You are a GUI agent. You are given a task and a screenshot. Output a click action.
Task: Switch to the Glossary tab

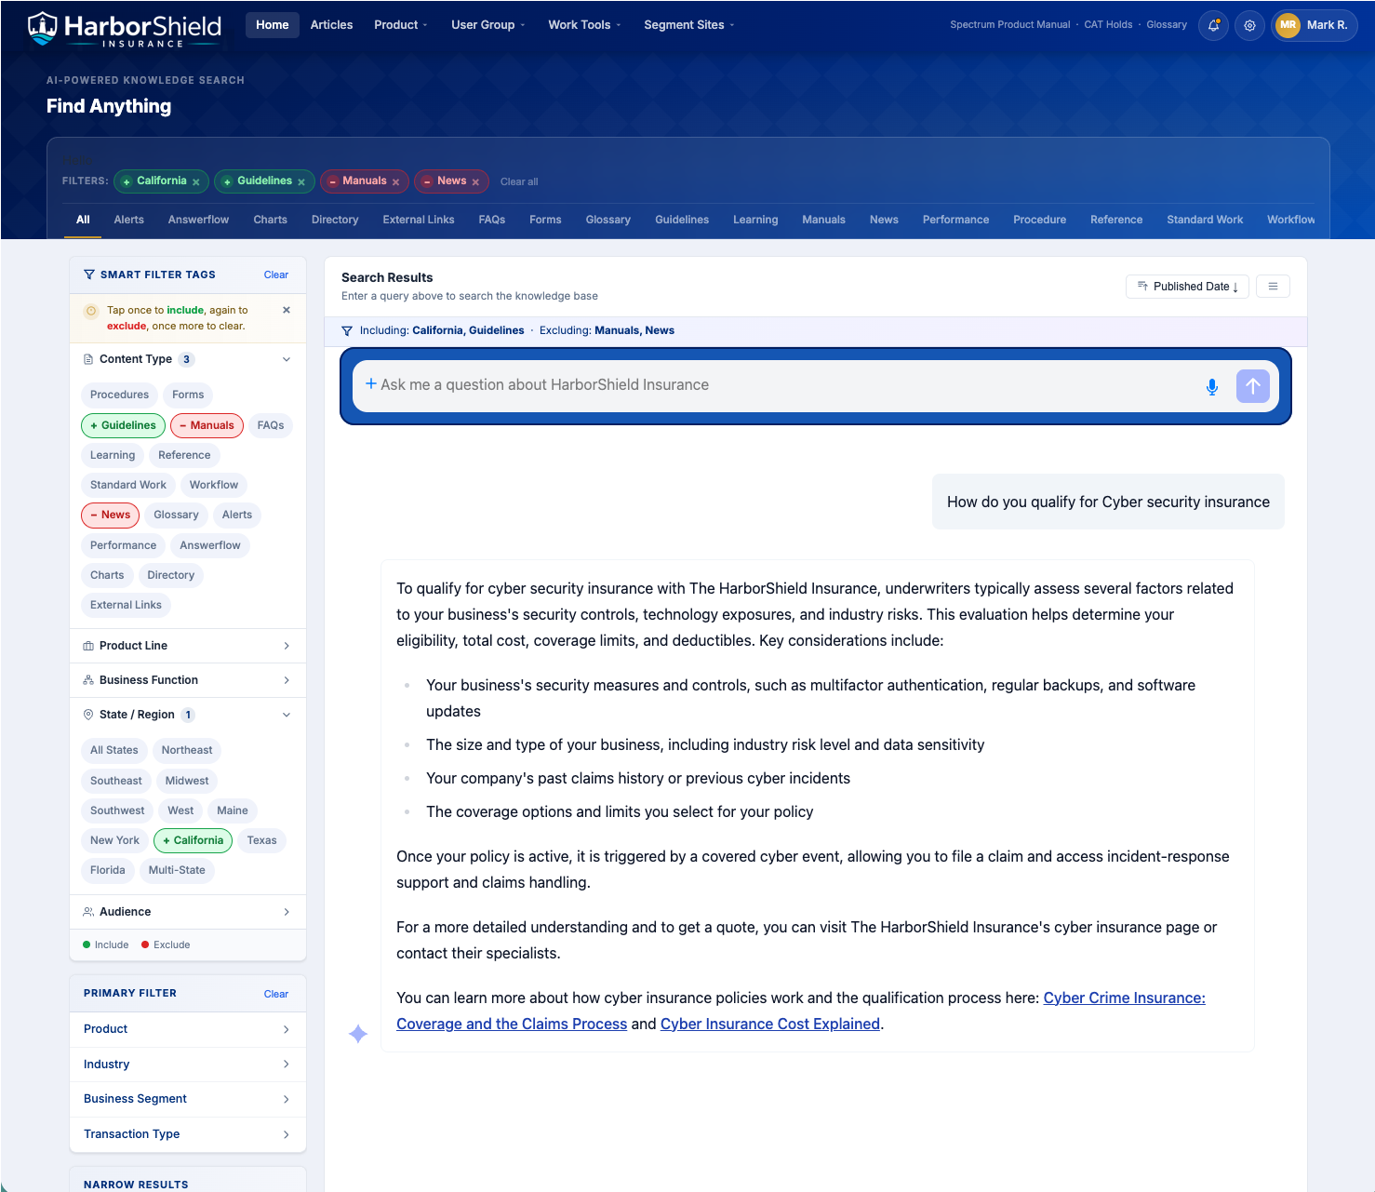607,220
